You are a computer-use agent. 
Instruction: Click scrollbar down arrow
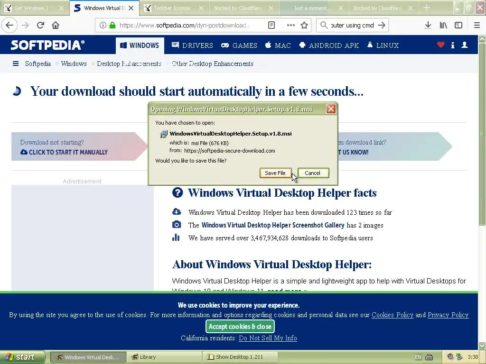pos(482,346)
